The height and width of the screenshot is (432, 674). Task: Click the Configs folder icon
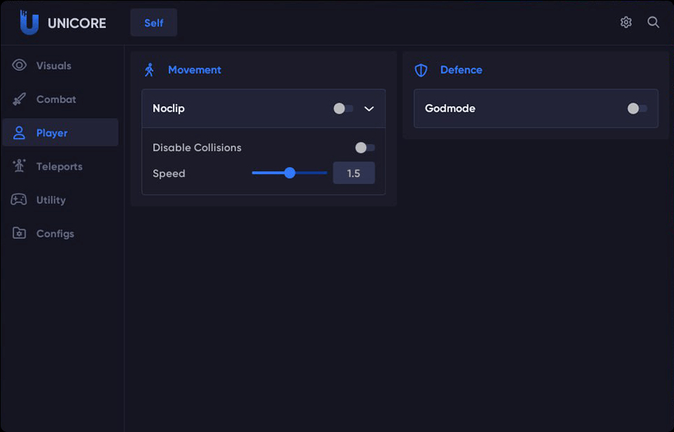tap(20, 233)
